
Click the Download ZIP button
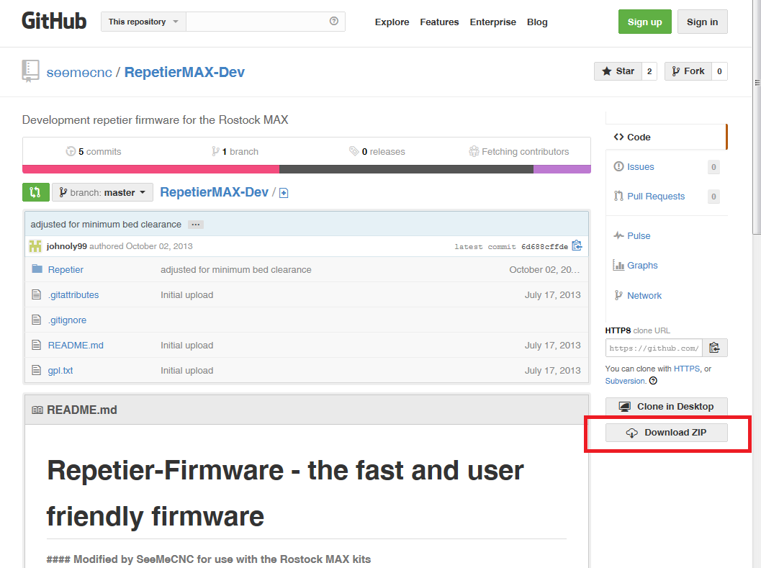click(x=666, y=433)
